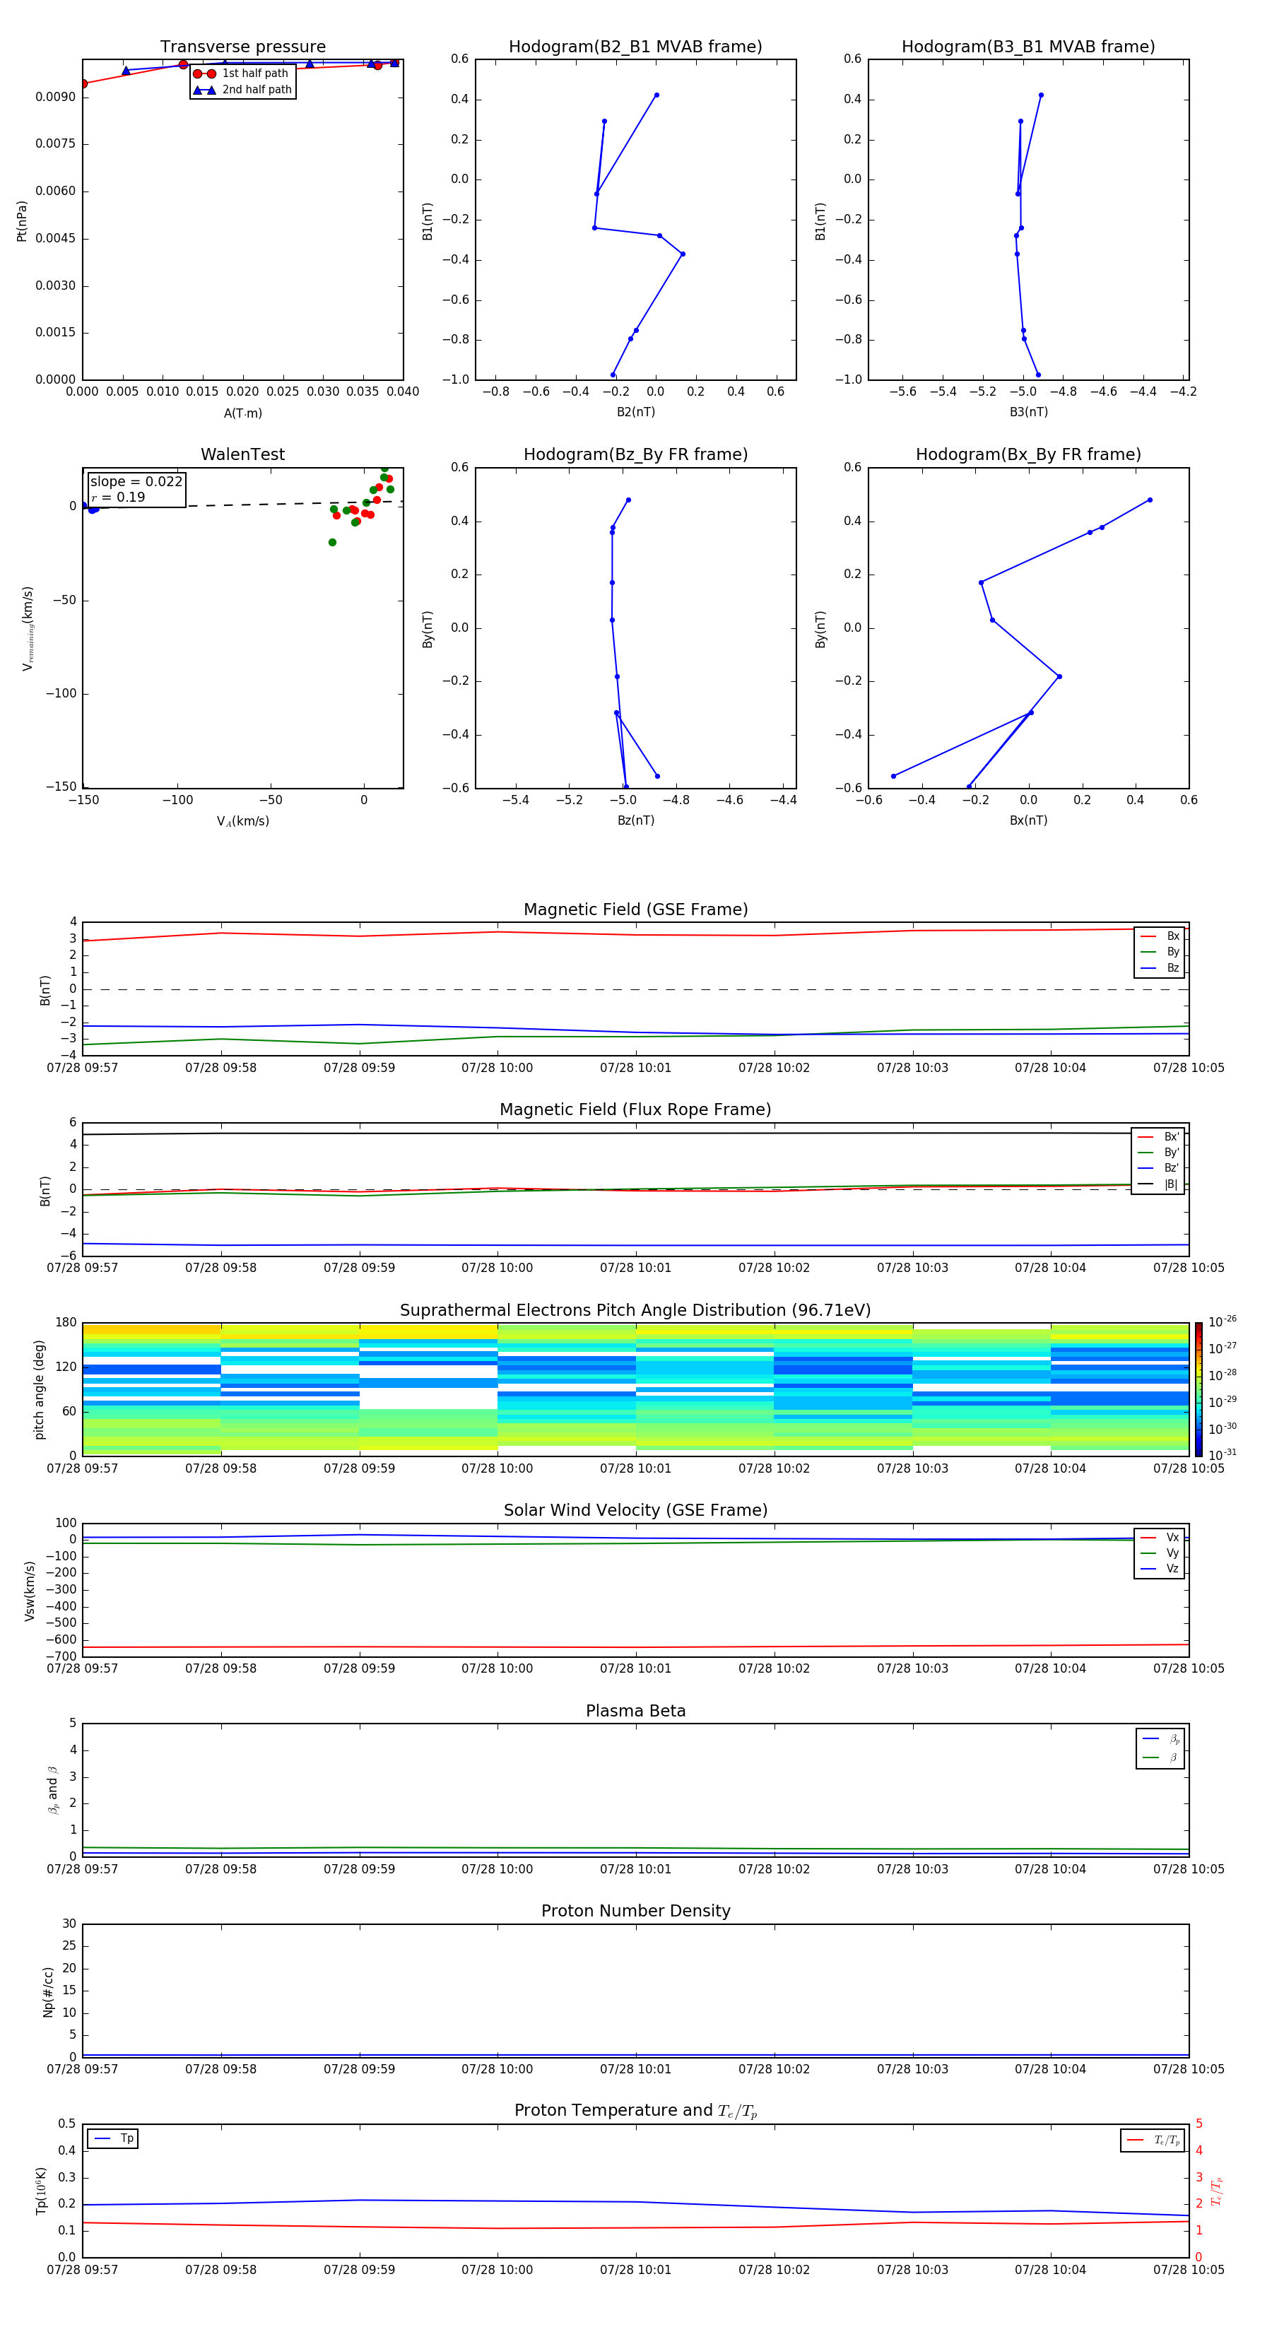
Task: Click the A(T·m) x-axis label
Action: [x=242, y=413]
